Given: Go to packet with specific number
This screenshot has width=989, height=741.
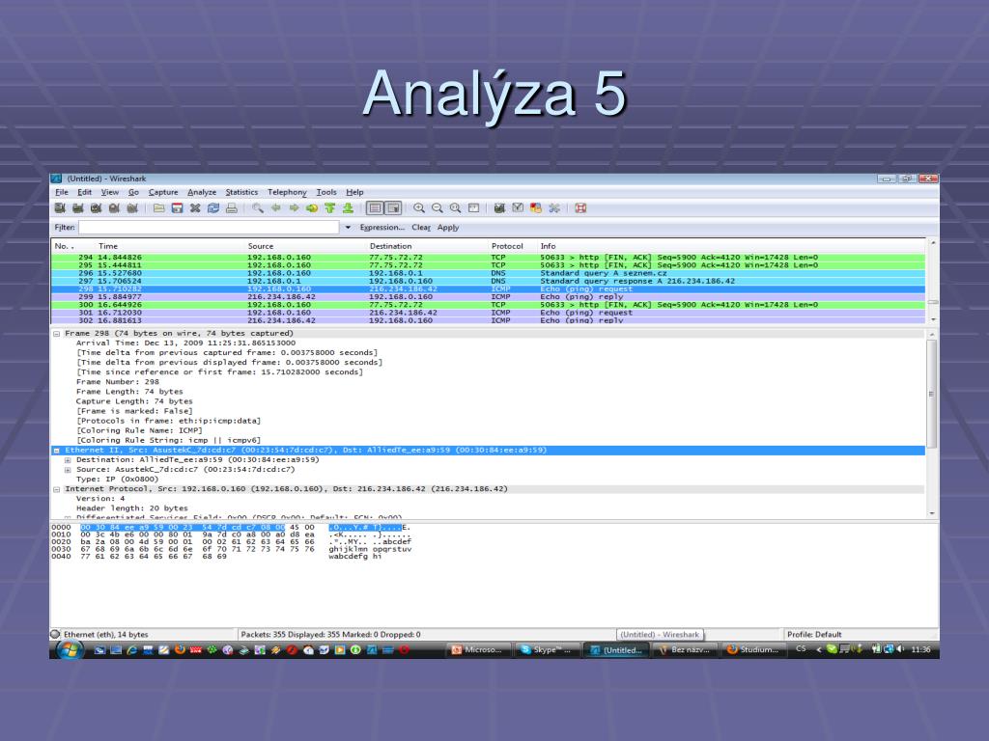Looking at the screenshot, I should pyautogui.click(x=312, y=208).
